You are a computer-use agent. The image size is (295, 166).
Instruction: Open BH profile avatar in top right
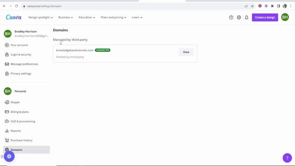point(285,18)
